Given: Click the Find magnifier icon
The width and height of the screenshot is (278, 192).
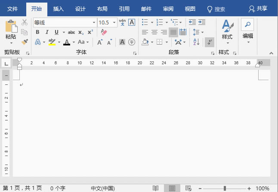Looking at the screenshot, I should tap(247, 24).
